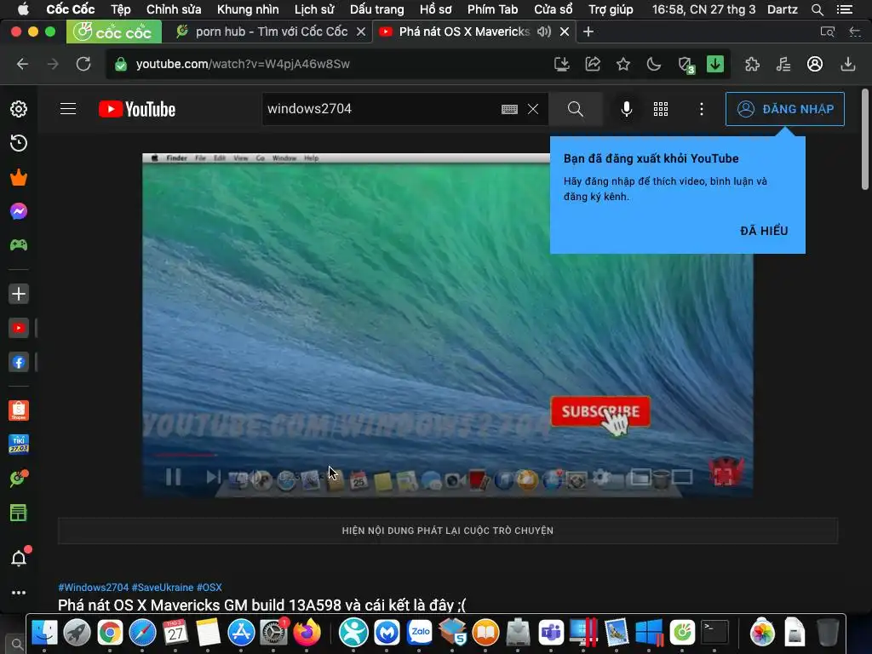872x654 pixels.
Task: Click the address bar URL youtube.com/watch
Action: 243,64
